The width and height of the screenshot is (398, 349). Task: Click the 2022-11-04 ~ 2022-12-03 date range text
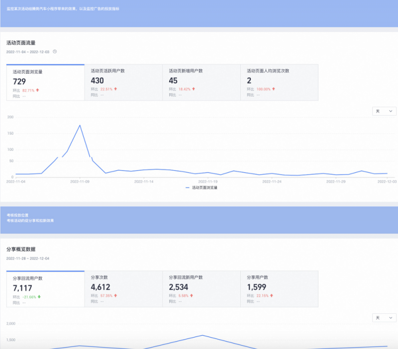point(28,51)
